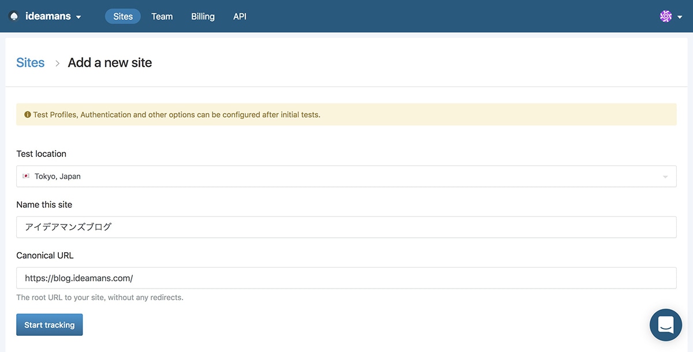Focus the Canonical URL input field
693x352 pixels.
pyautogui.click(x=346, y=278)
